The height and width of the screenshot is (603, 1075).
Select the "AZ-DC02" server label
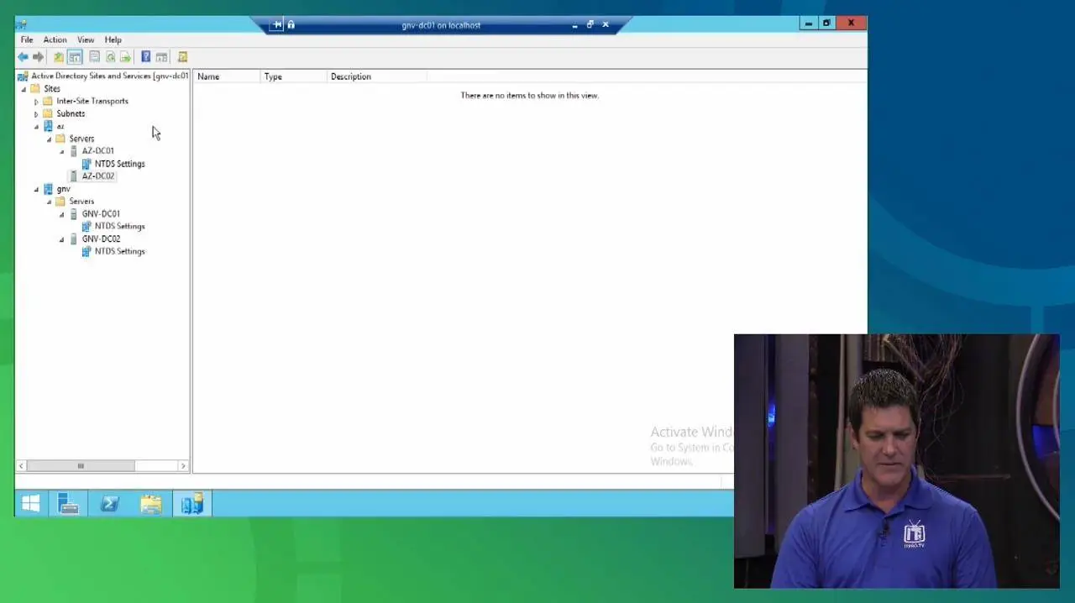98,176
